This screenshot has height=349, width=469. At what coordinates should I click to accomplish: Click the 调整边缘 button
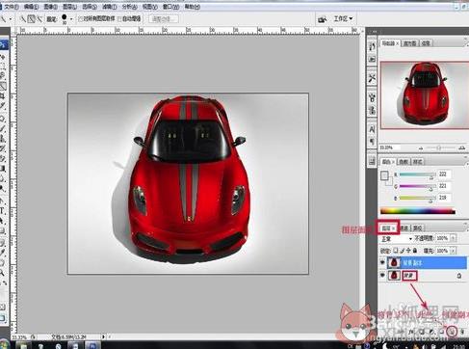click(x=164, y=19)
